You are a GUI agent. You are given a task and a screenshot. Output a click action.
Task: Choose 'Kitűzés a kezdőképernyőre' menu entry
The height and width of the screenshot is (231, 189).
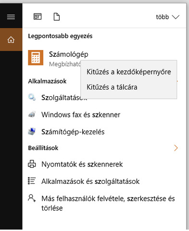click(129, 72)
